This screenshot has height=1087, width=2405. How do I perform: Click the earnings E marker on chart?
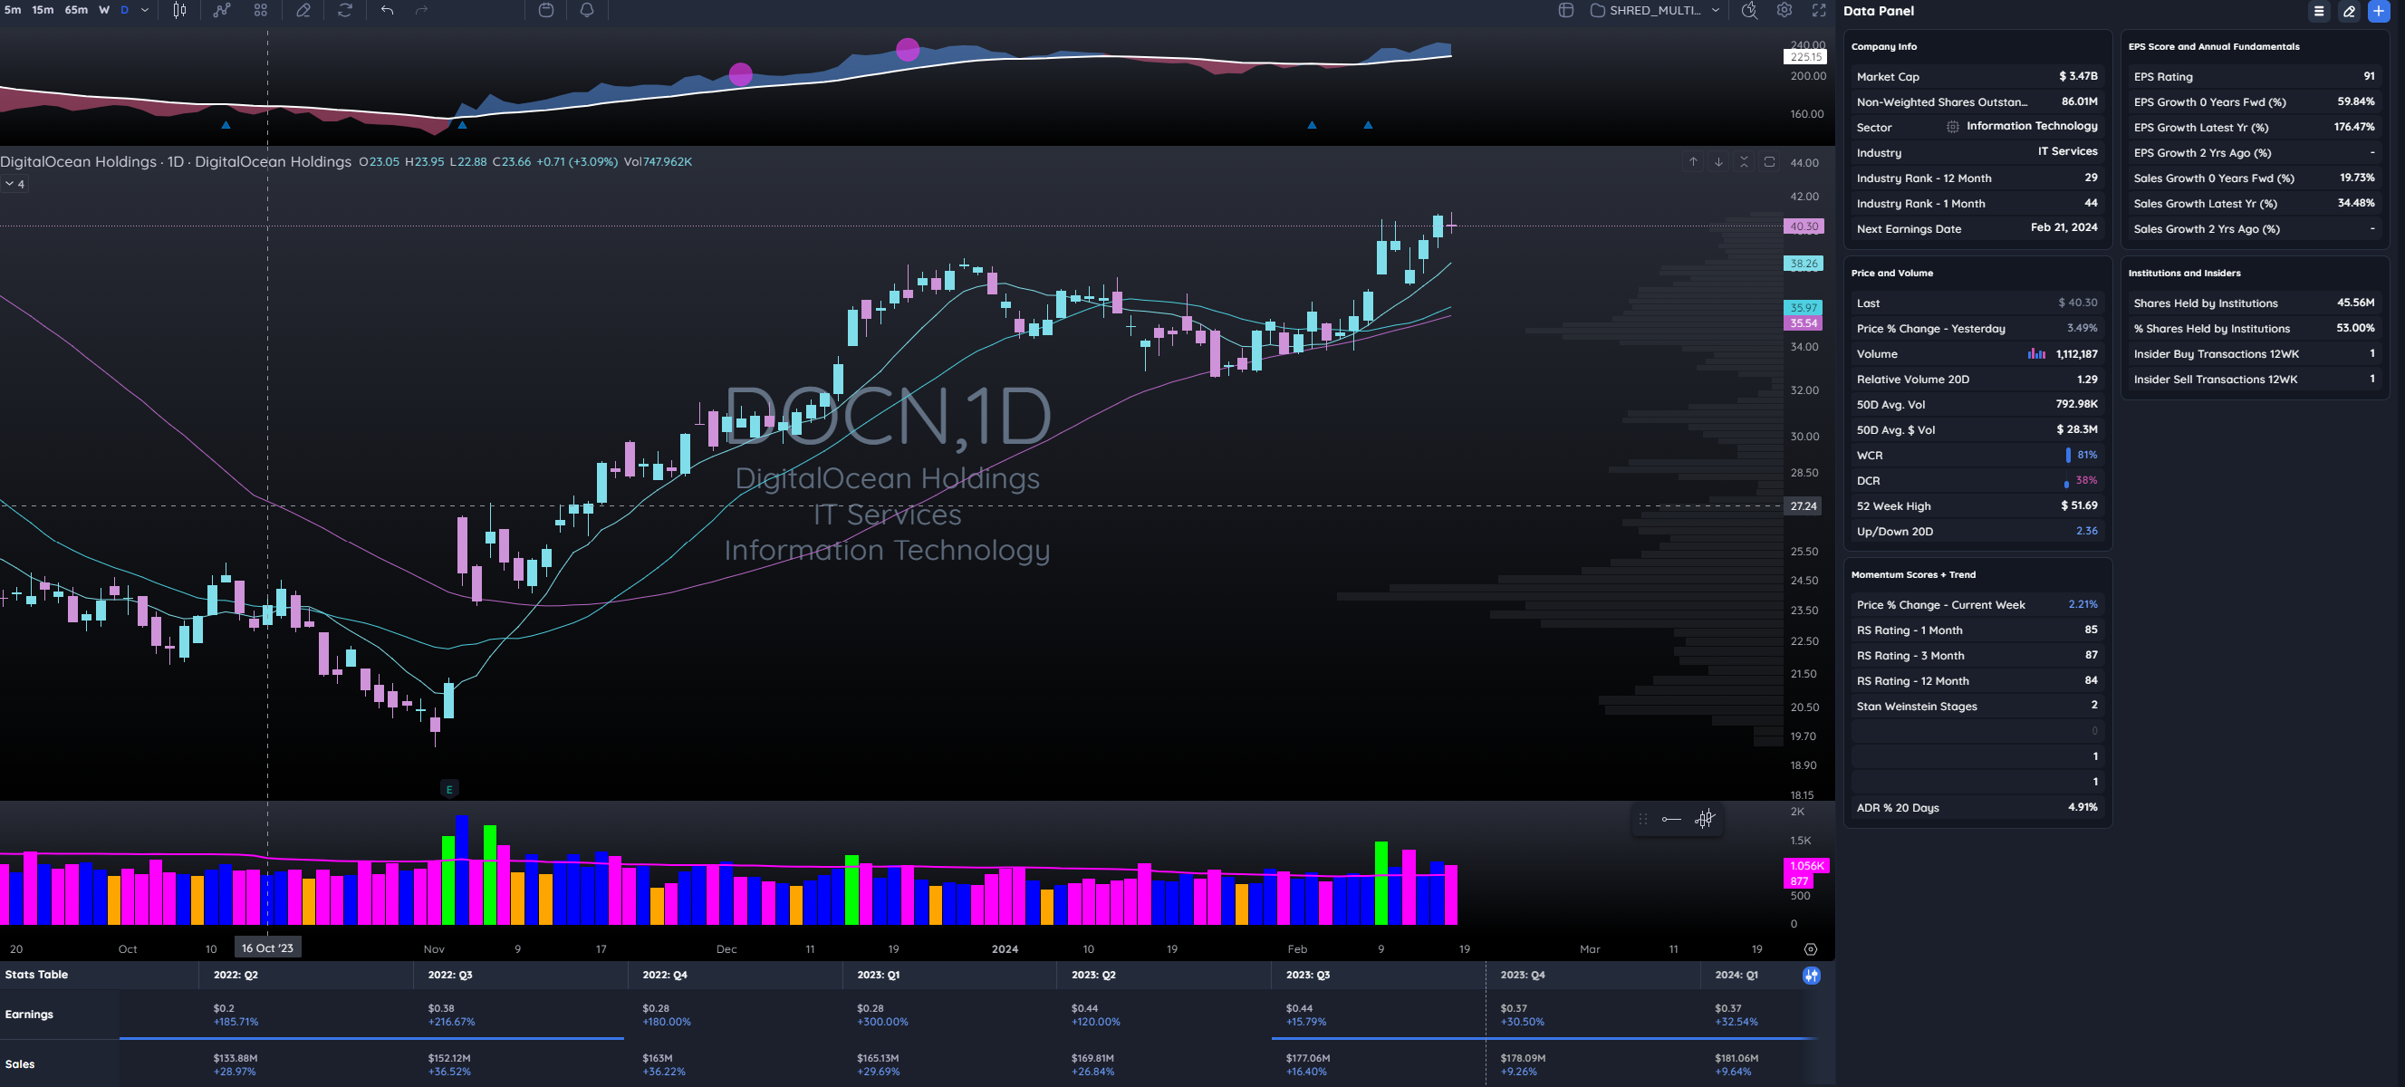449,789
